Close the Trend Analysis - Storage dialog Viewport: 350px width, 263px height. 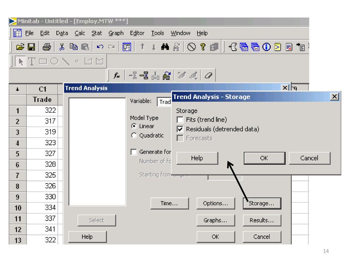334,97
